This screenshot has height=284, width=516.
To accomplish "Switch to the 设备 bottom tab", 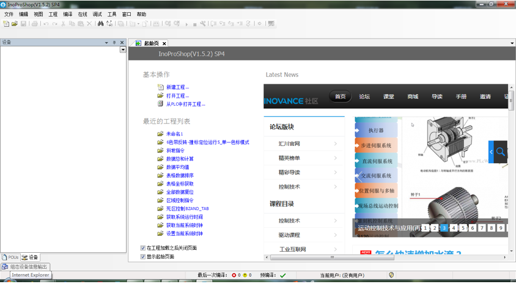I will point(30,257).
